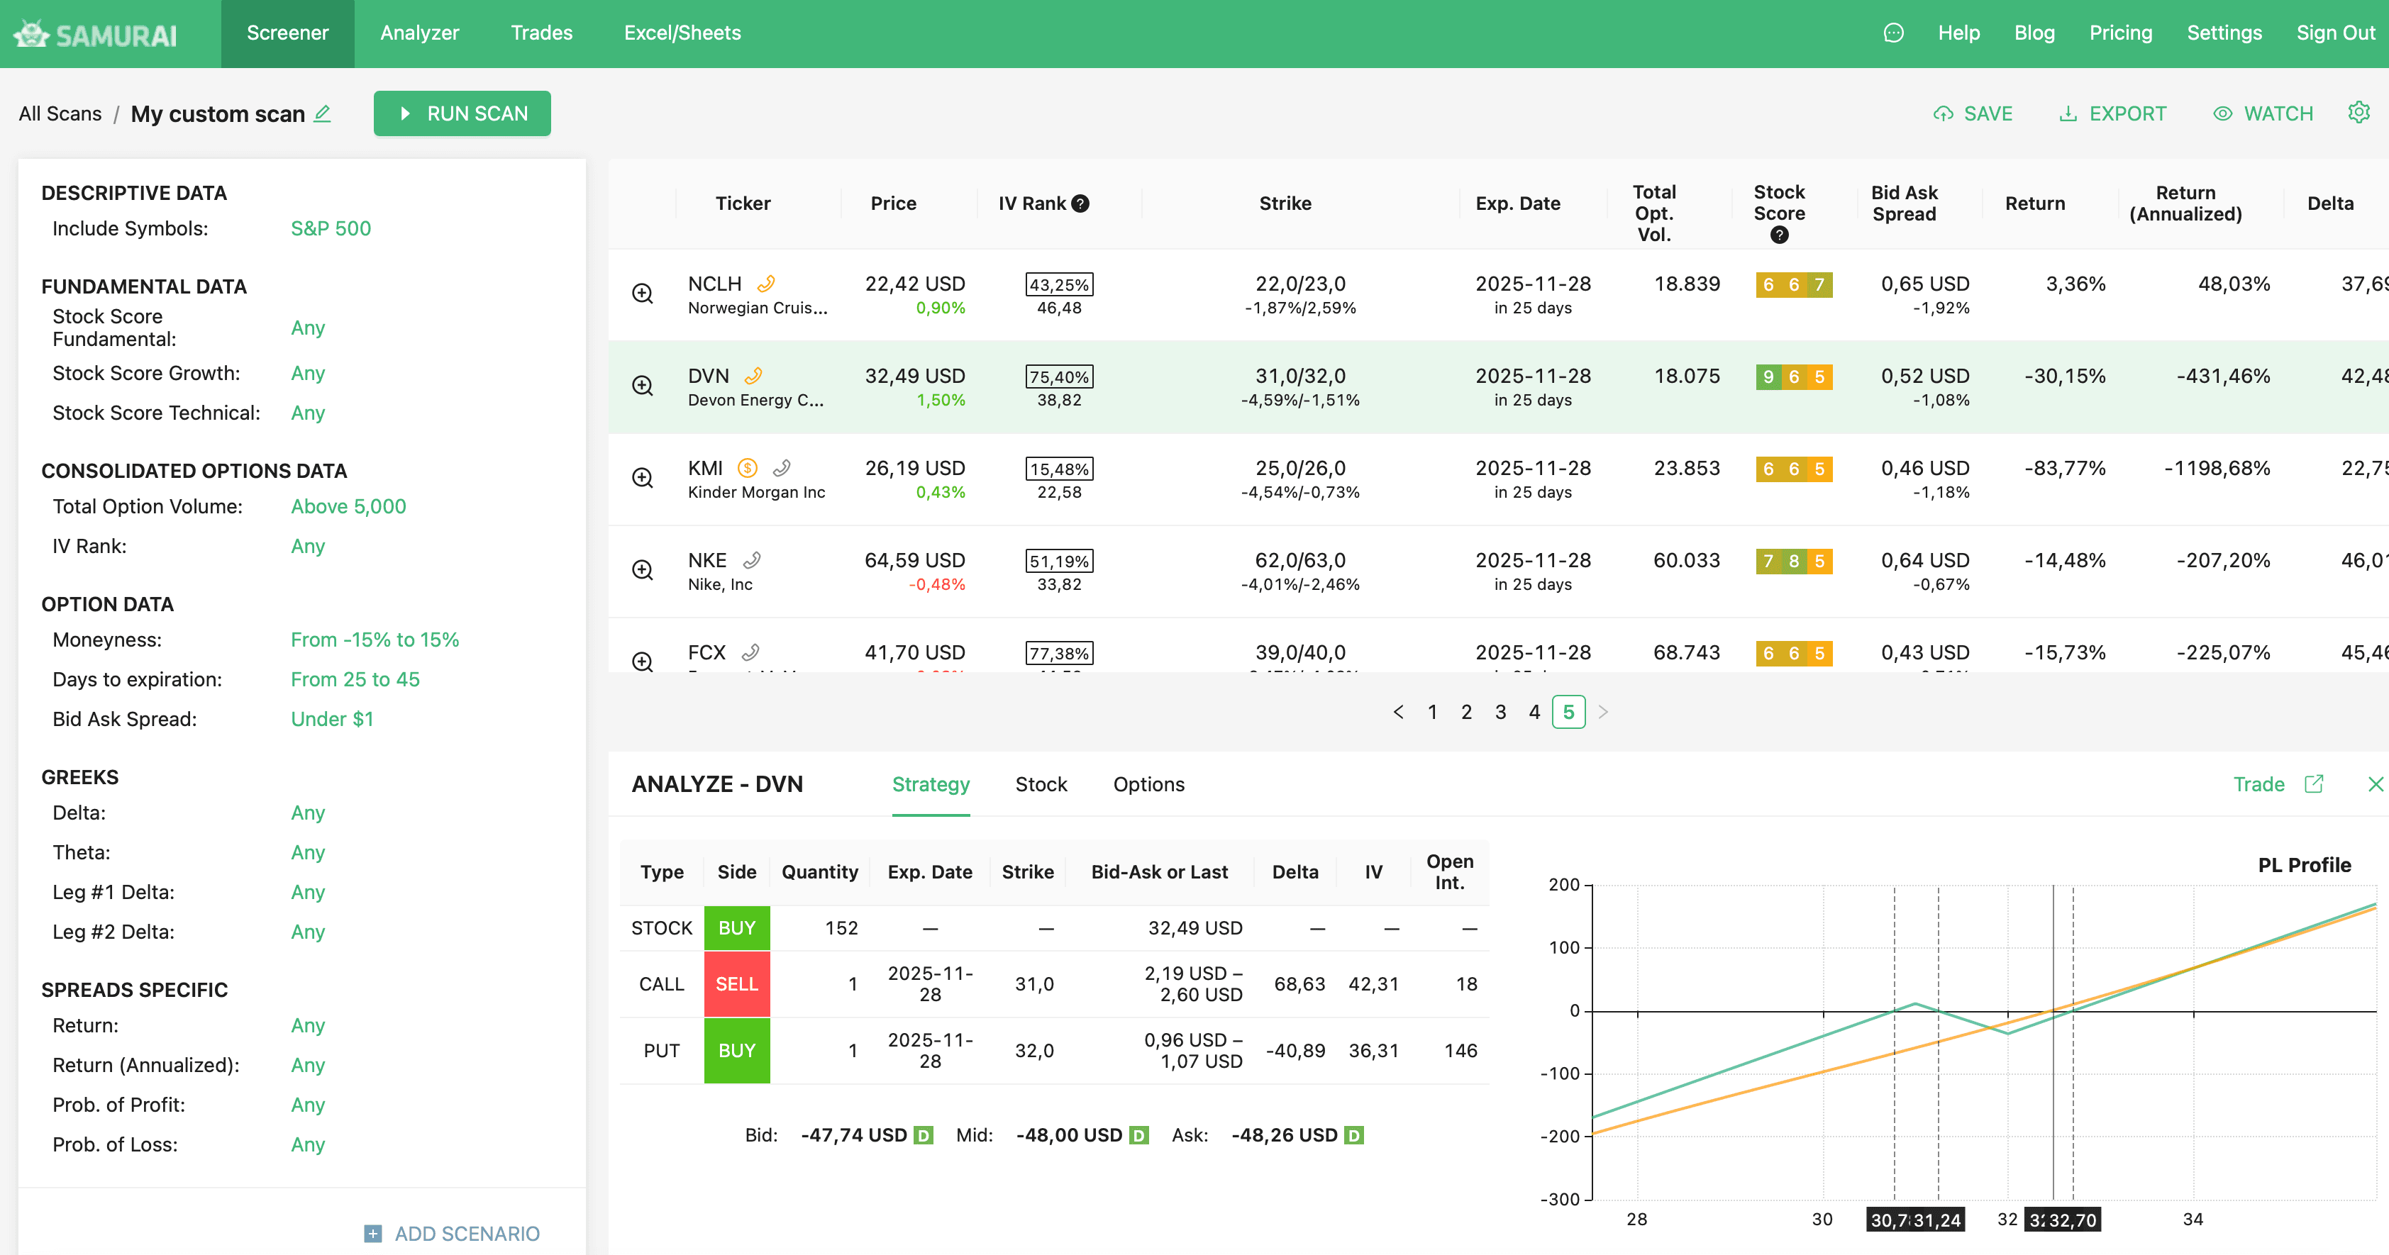The height and width of the screenshot is (1255, 2389).
Task: Go to results page 3
Action: pos(1500,712)
